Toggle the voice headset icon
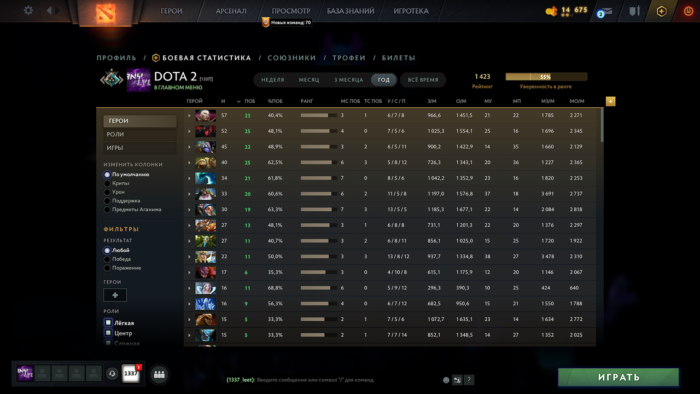This screenshot has width=700, height=394. (112, 374)
